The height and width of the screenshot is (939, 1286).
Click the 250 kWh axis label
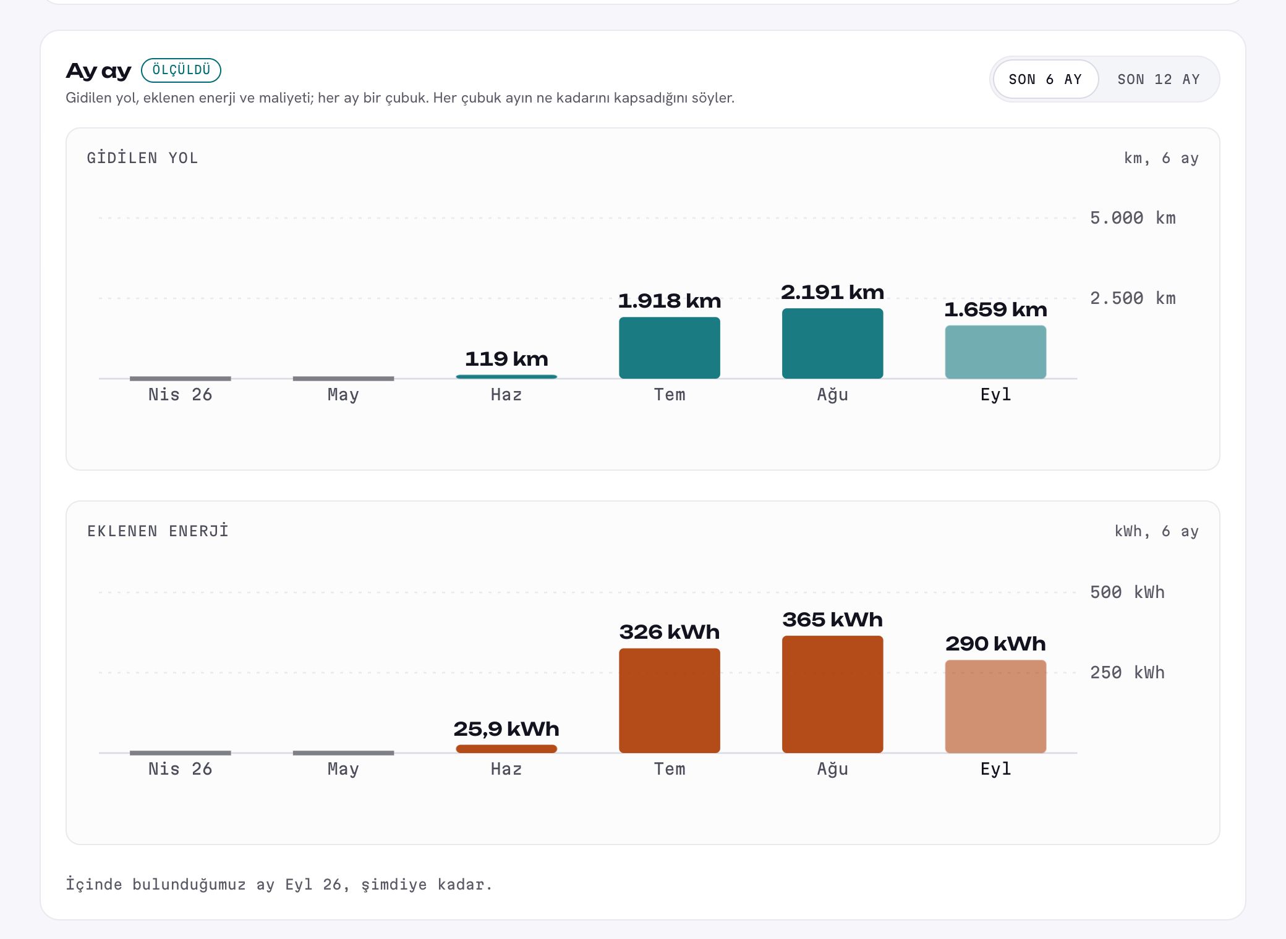point(1127,673)
